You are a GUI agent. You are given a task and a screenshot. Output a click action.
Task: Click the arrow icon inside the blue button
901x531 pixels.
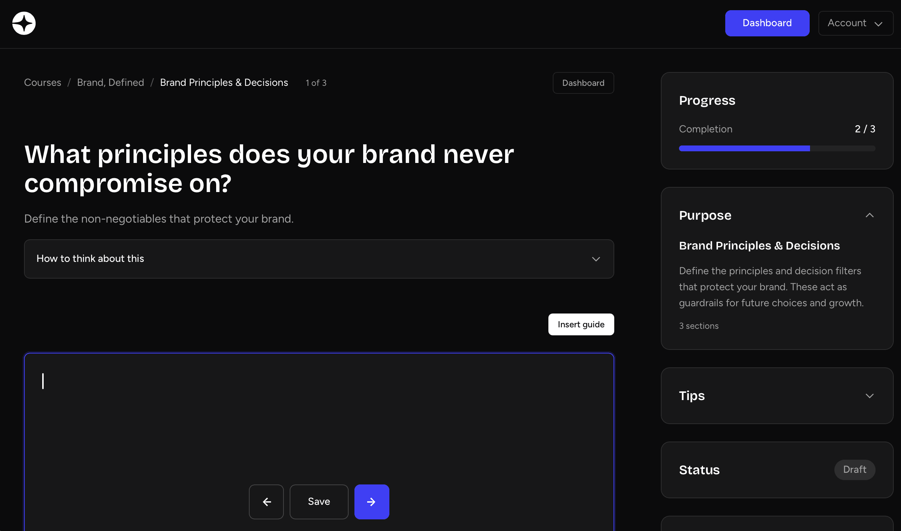[x=371, y=502]
